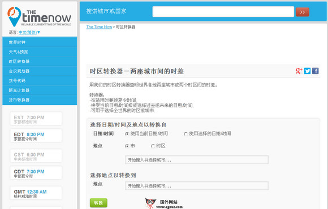Viewport: 328px width, 209px height.
Task: Open 拨号代码 menu item
Action: tap(40, 81)
